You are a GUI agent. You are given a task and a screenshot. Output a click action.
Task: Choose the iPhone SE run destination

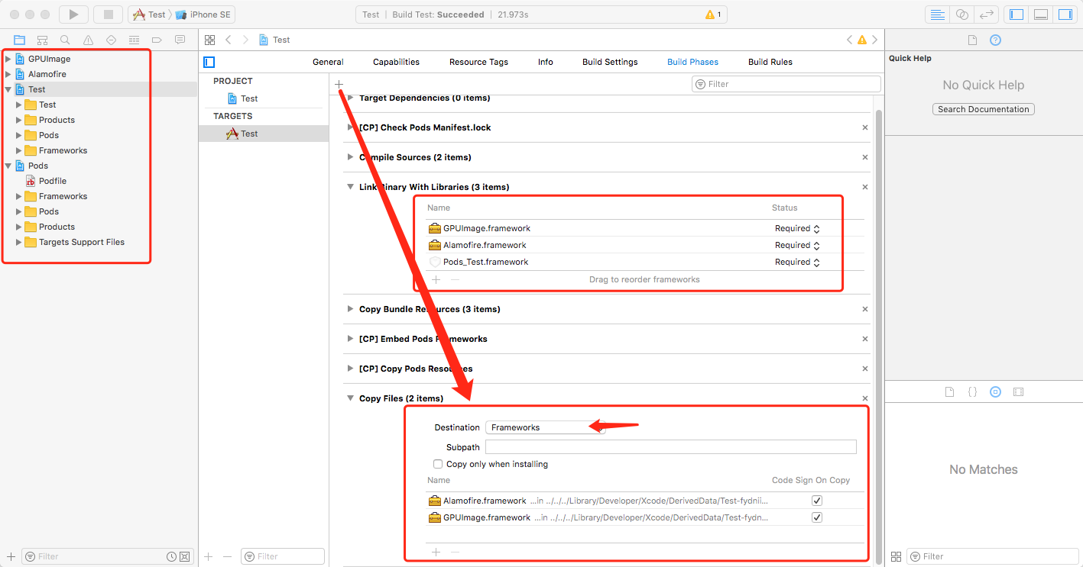(204, 14)
